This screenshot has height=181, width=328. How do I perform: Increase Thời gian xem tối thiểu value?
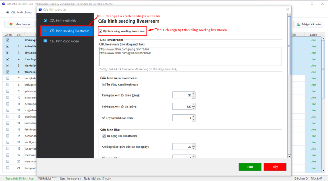[x=194, y=94]
